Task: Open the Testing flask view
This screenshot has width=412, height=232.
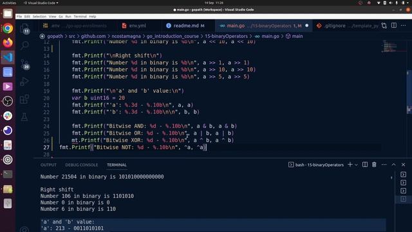Action: click(24, 117)
